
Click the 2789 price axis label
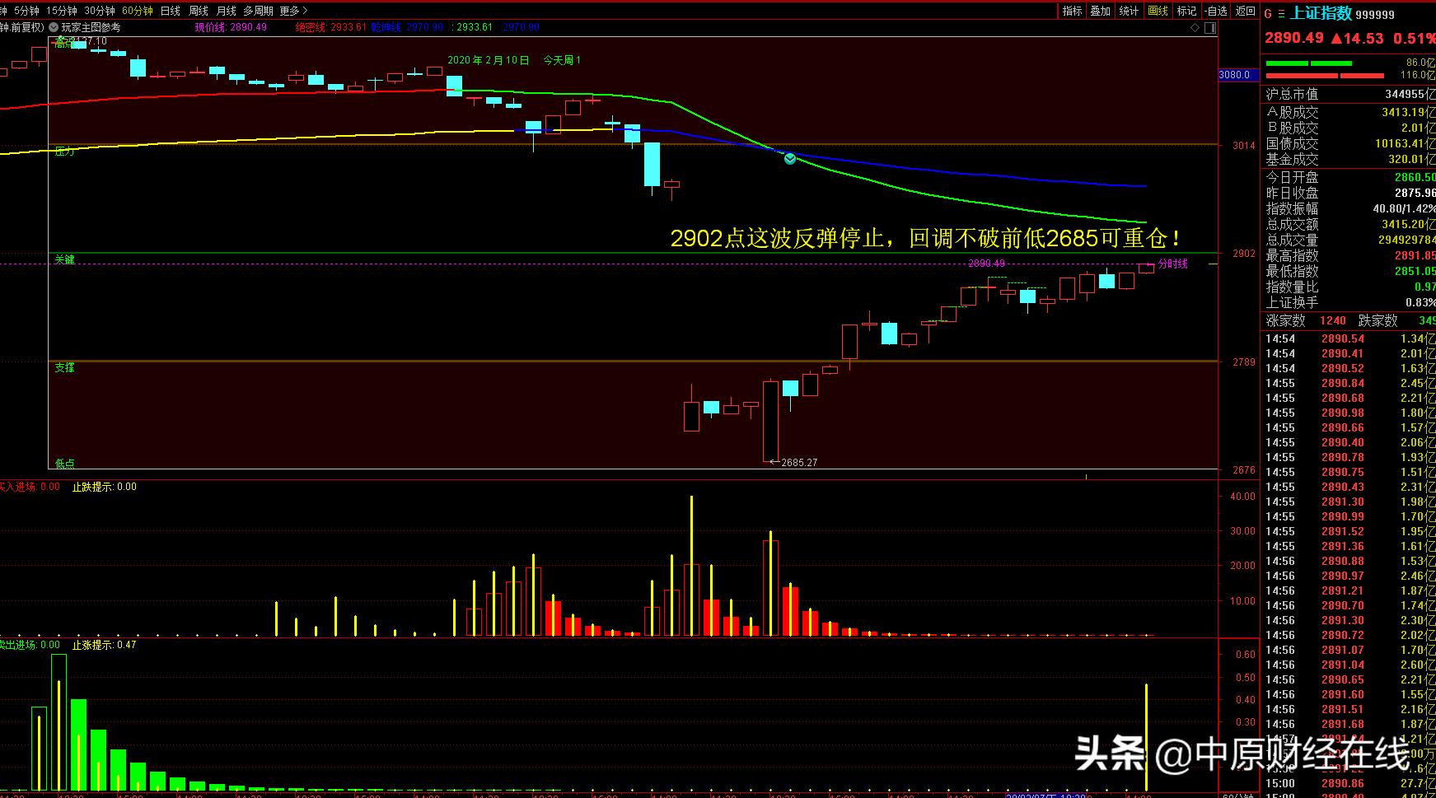[x=1244, y=362]
